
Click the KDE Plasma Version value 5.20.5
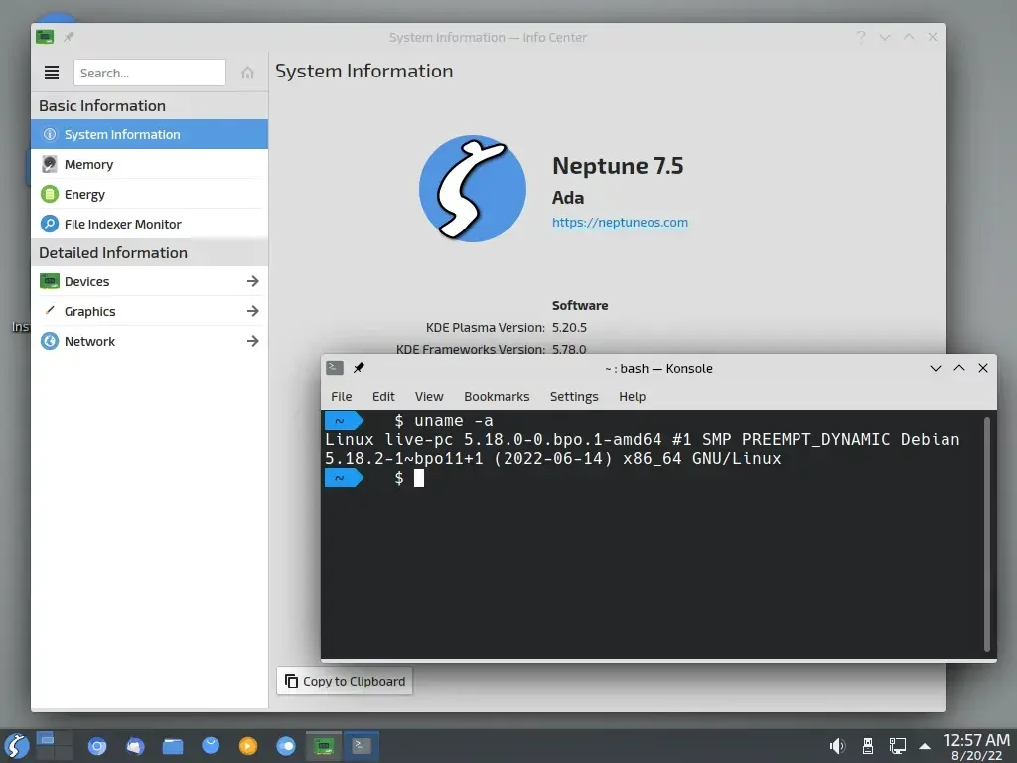pos(569,327)
